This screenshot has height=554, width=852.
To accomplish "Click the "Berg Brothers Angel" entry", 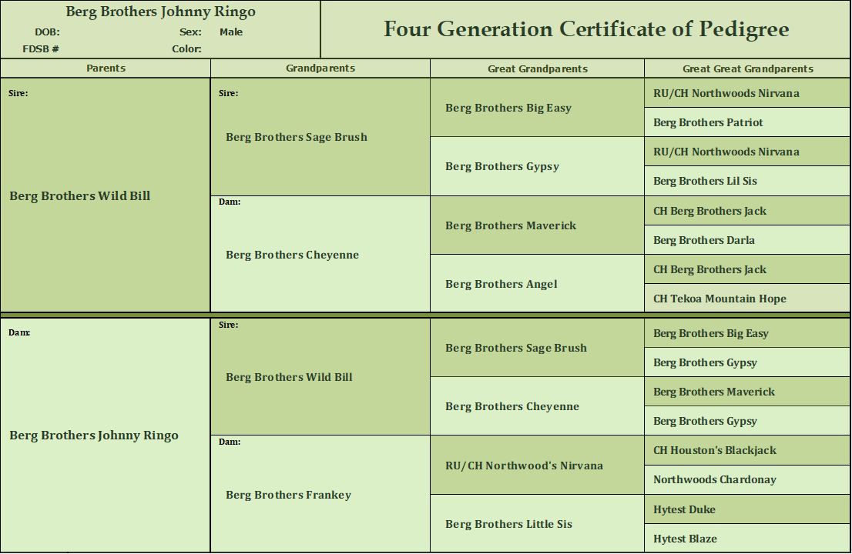I will [x=501, y=285].
